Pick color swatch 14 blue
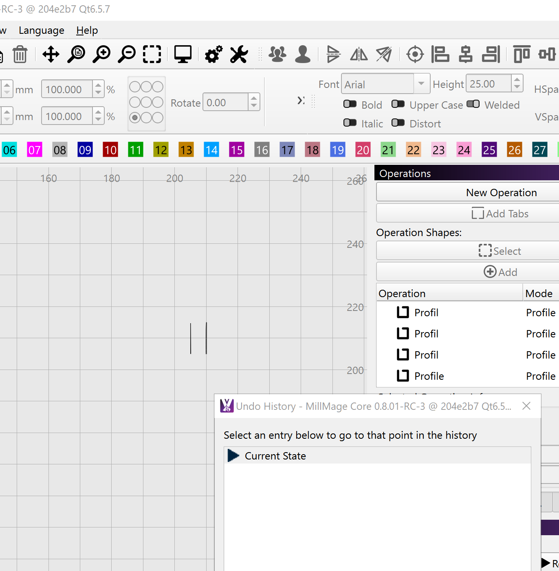 click(x=211, y=150)
